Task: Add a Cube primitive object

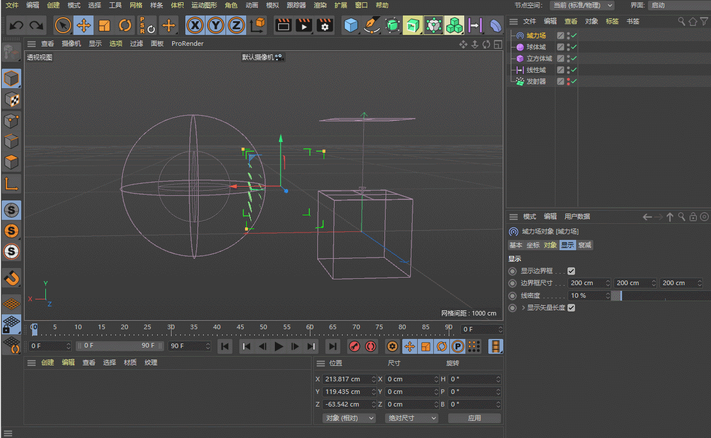Action: coord(351,26)
